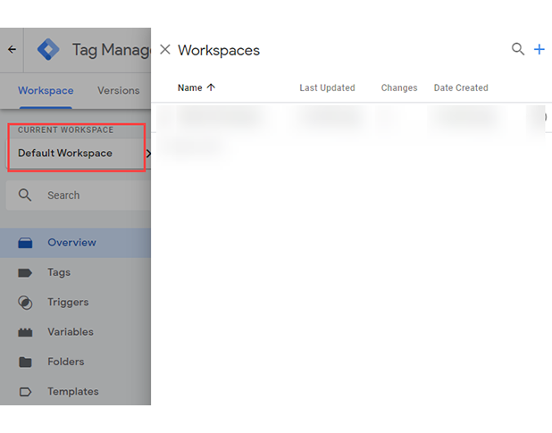
Task: Open the Folders section
Action: tap(75, 362)
